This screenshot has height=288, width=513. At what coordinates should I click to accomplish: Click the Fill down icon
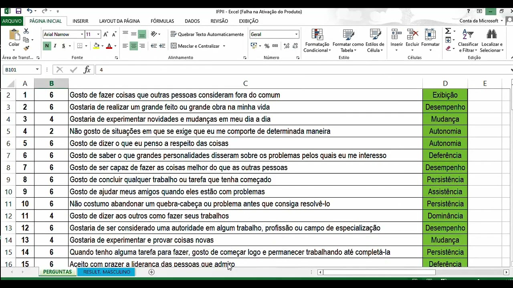pyautogui.click(x=448, y=40)
